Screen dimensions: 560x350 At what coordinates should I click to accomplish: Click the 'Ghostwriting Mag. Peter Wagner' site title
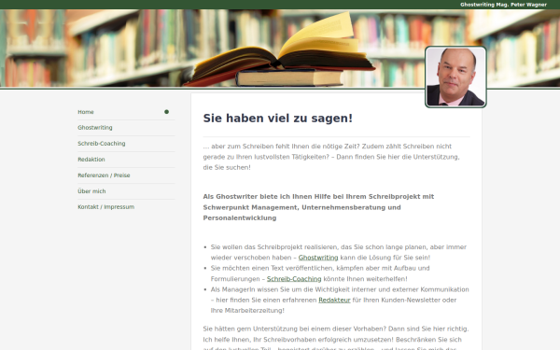(503, 5)
